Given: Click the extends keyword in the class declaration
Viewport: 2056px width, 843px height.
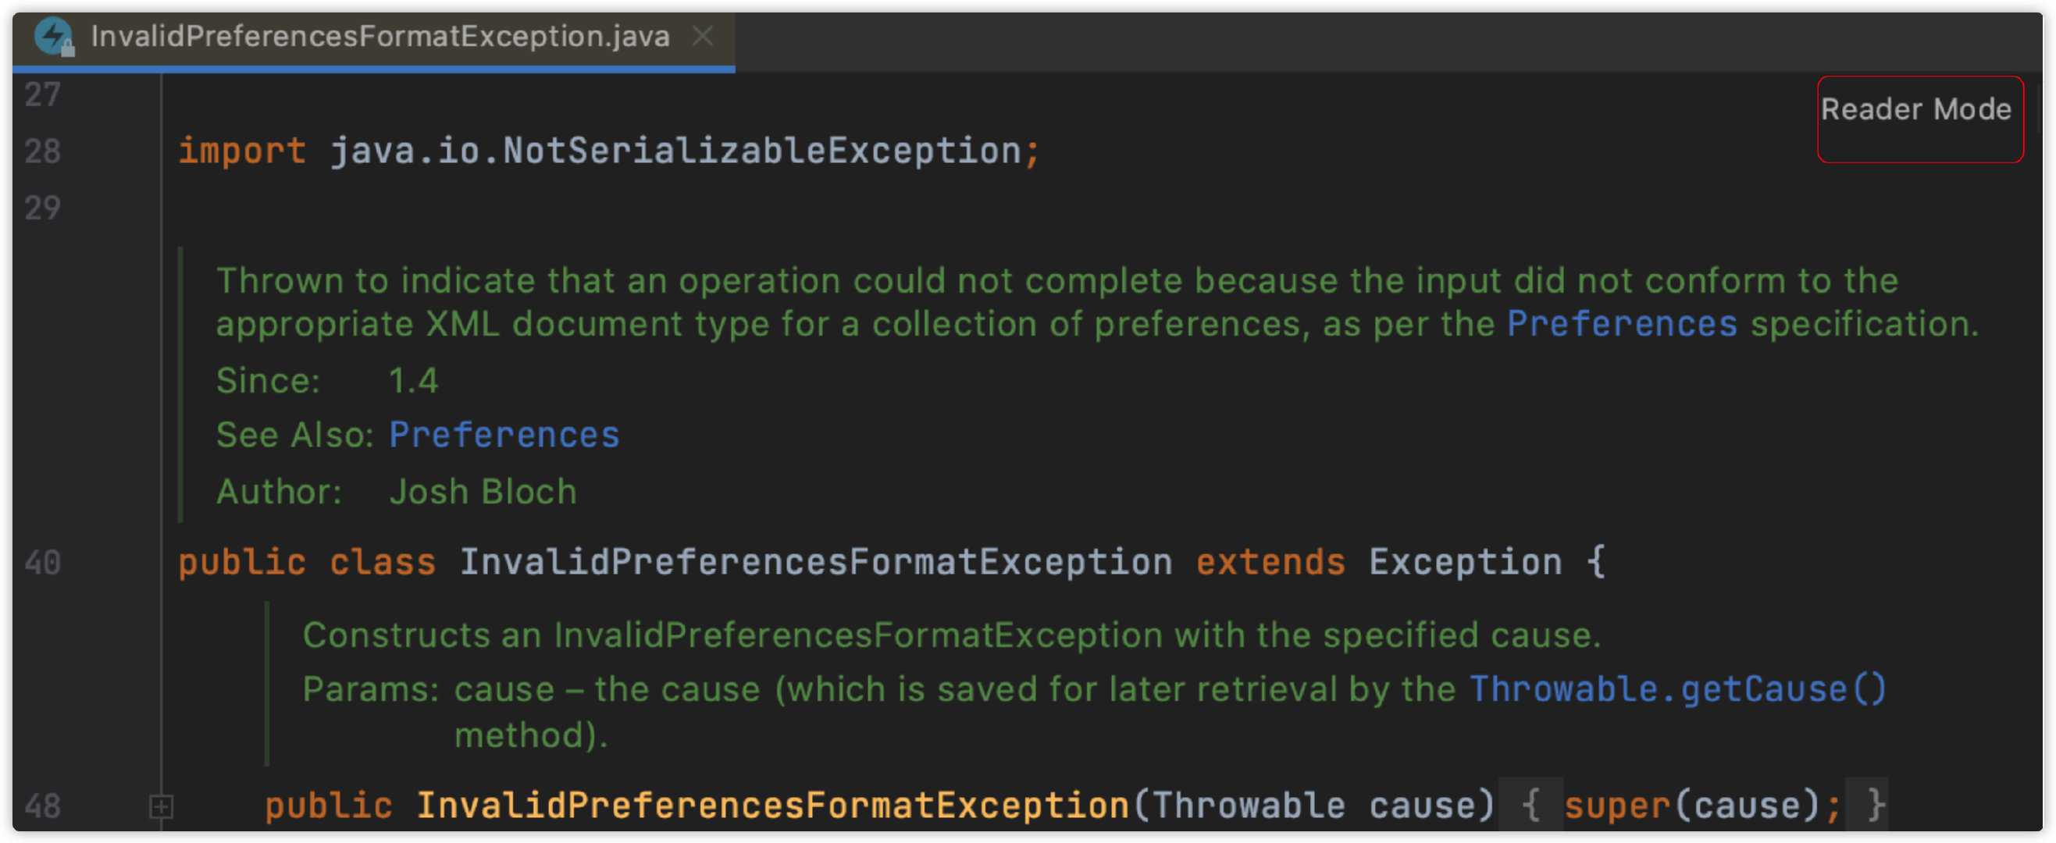Looking at the screenshot, I should pos(1270,563).
